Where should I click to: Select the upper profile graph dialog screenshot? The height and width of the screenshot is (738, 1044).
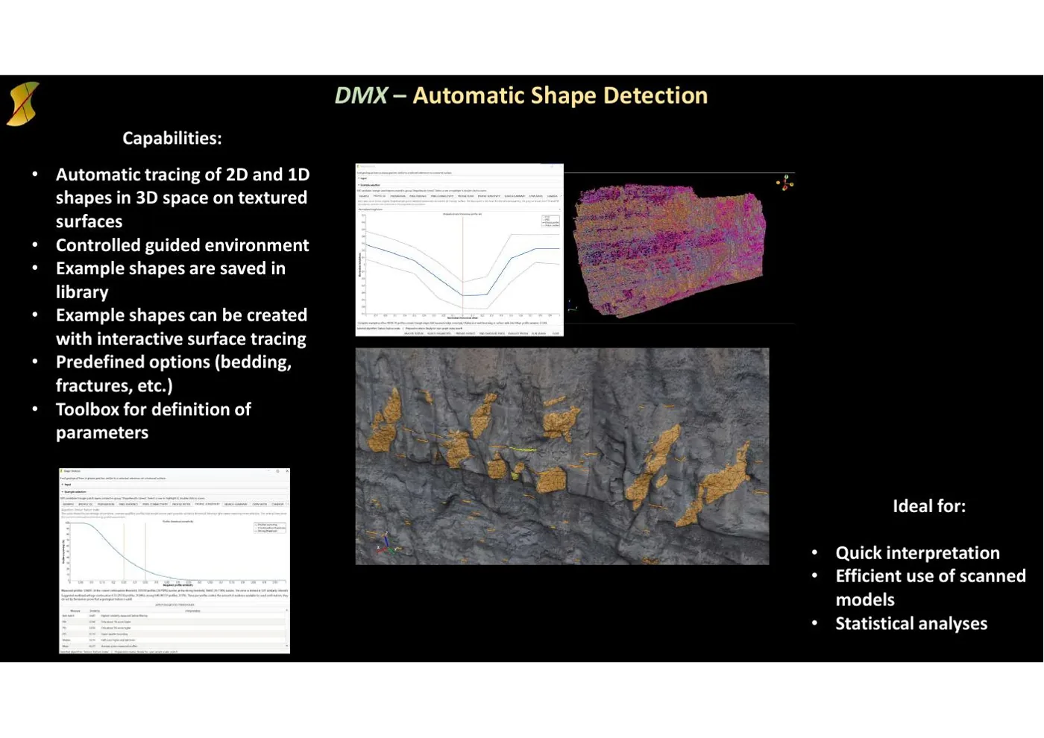pos(459,250)
